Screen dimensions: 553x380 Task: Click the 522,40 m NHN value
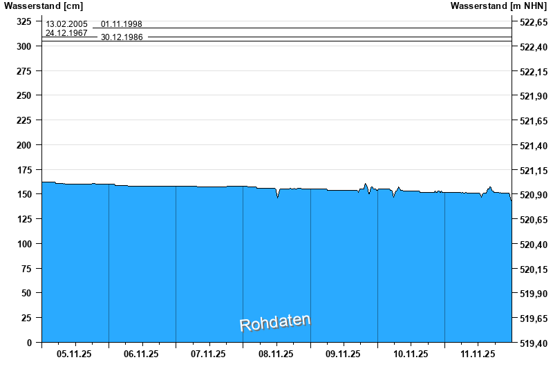534,47
